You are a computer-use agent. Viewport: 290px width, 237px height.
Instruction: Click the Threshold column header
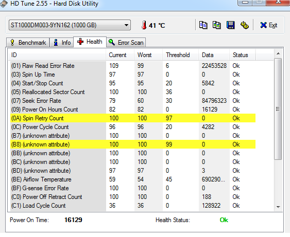181,55
